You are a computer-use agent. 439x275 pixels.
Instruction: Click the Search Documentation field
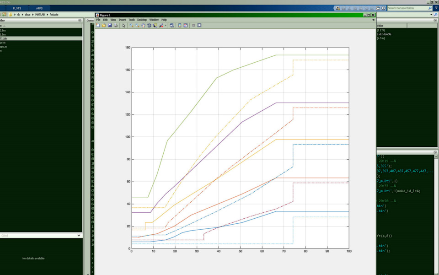(407, 8)
